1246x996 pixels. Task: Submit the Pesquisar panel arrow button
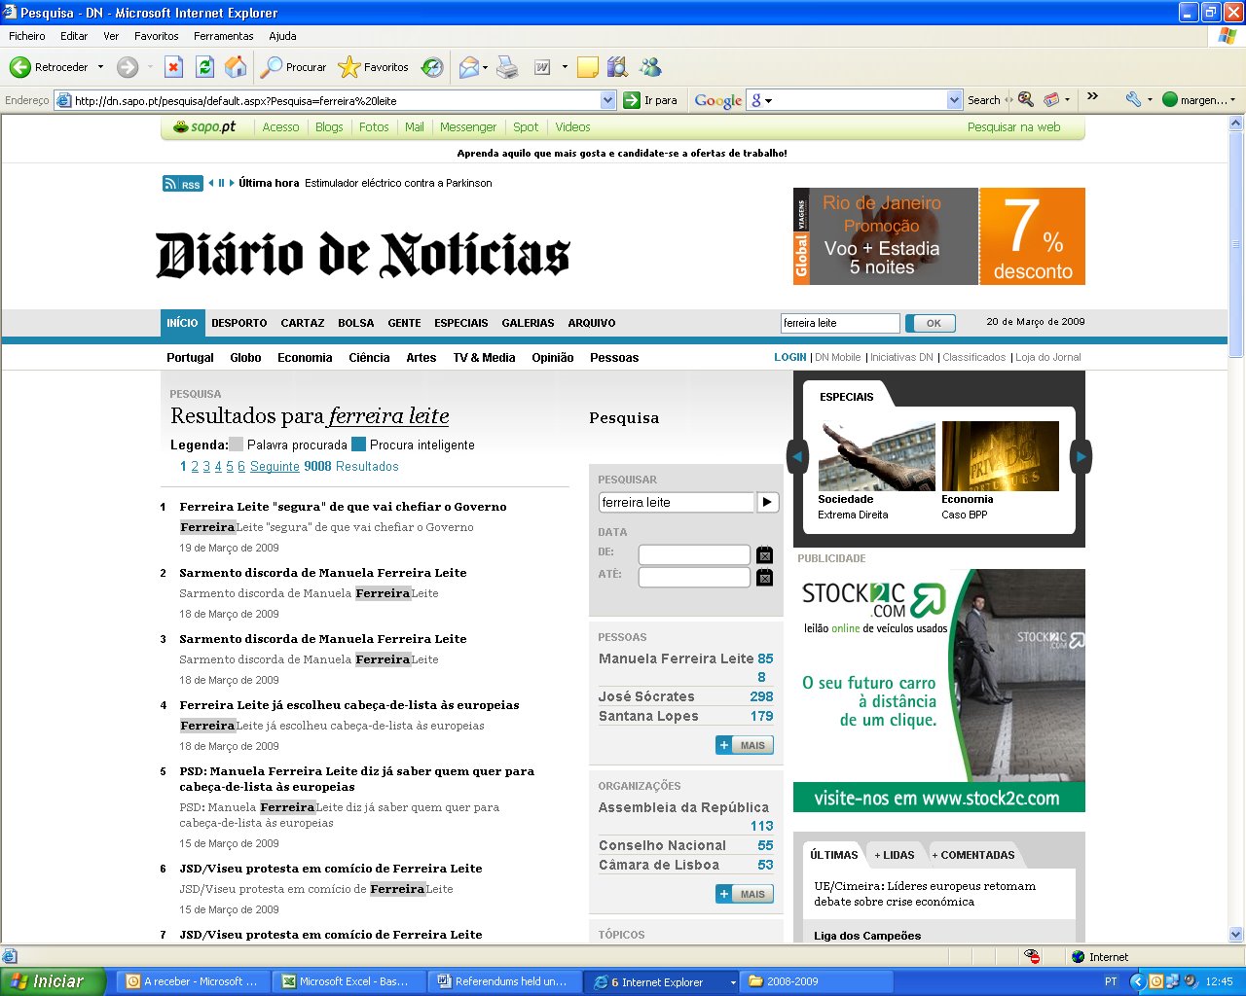(x=768, y=502)
